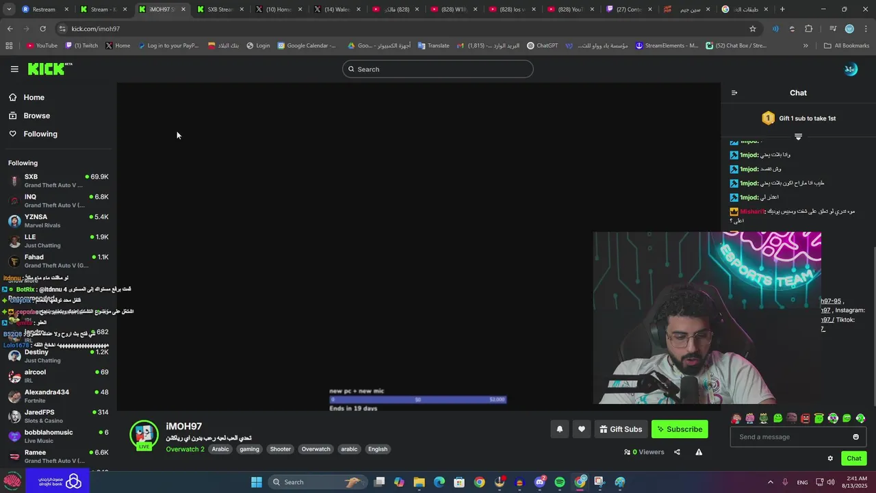
Task: Open Microsoft Store from the taskbar
Action: (459, 482)
